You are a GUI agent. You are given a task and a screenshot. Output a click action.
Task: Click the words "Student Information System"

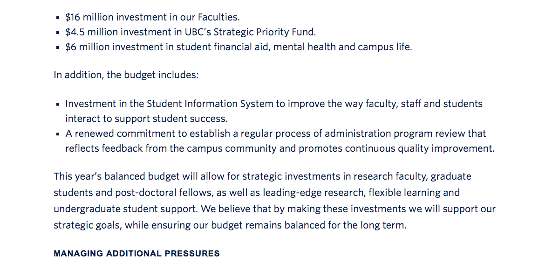pos(210,104)
